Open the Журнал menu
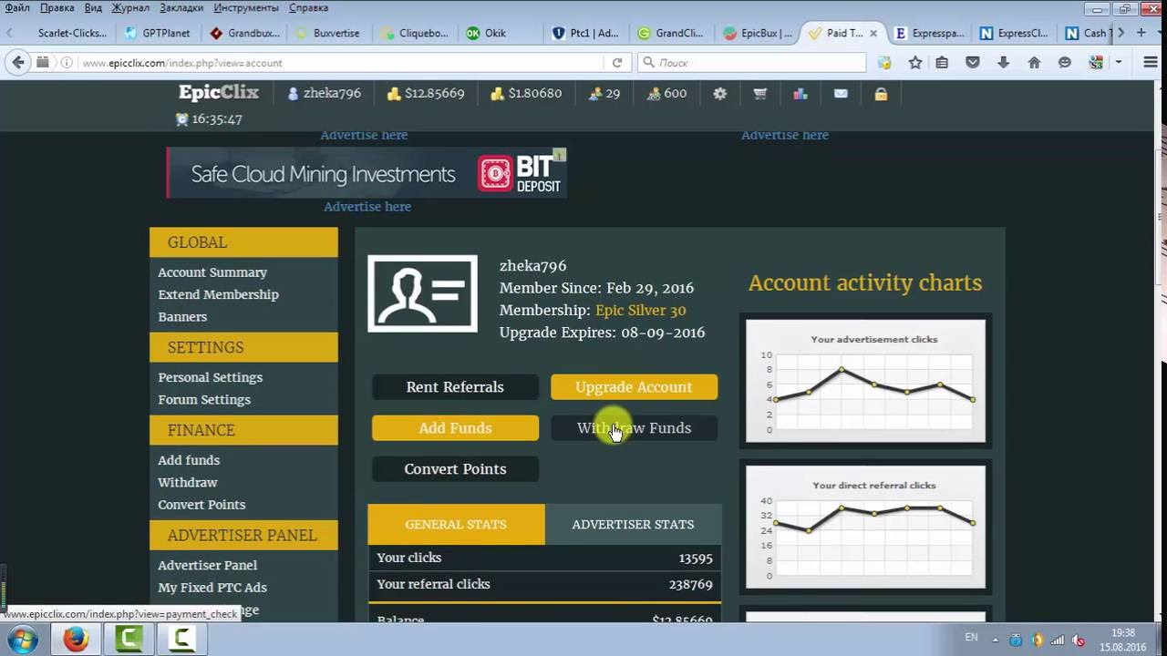Image resolution: width=1167 pixels, height=656 pixels. coord(130,7)
